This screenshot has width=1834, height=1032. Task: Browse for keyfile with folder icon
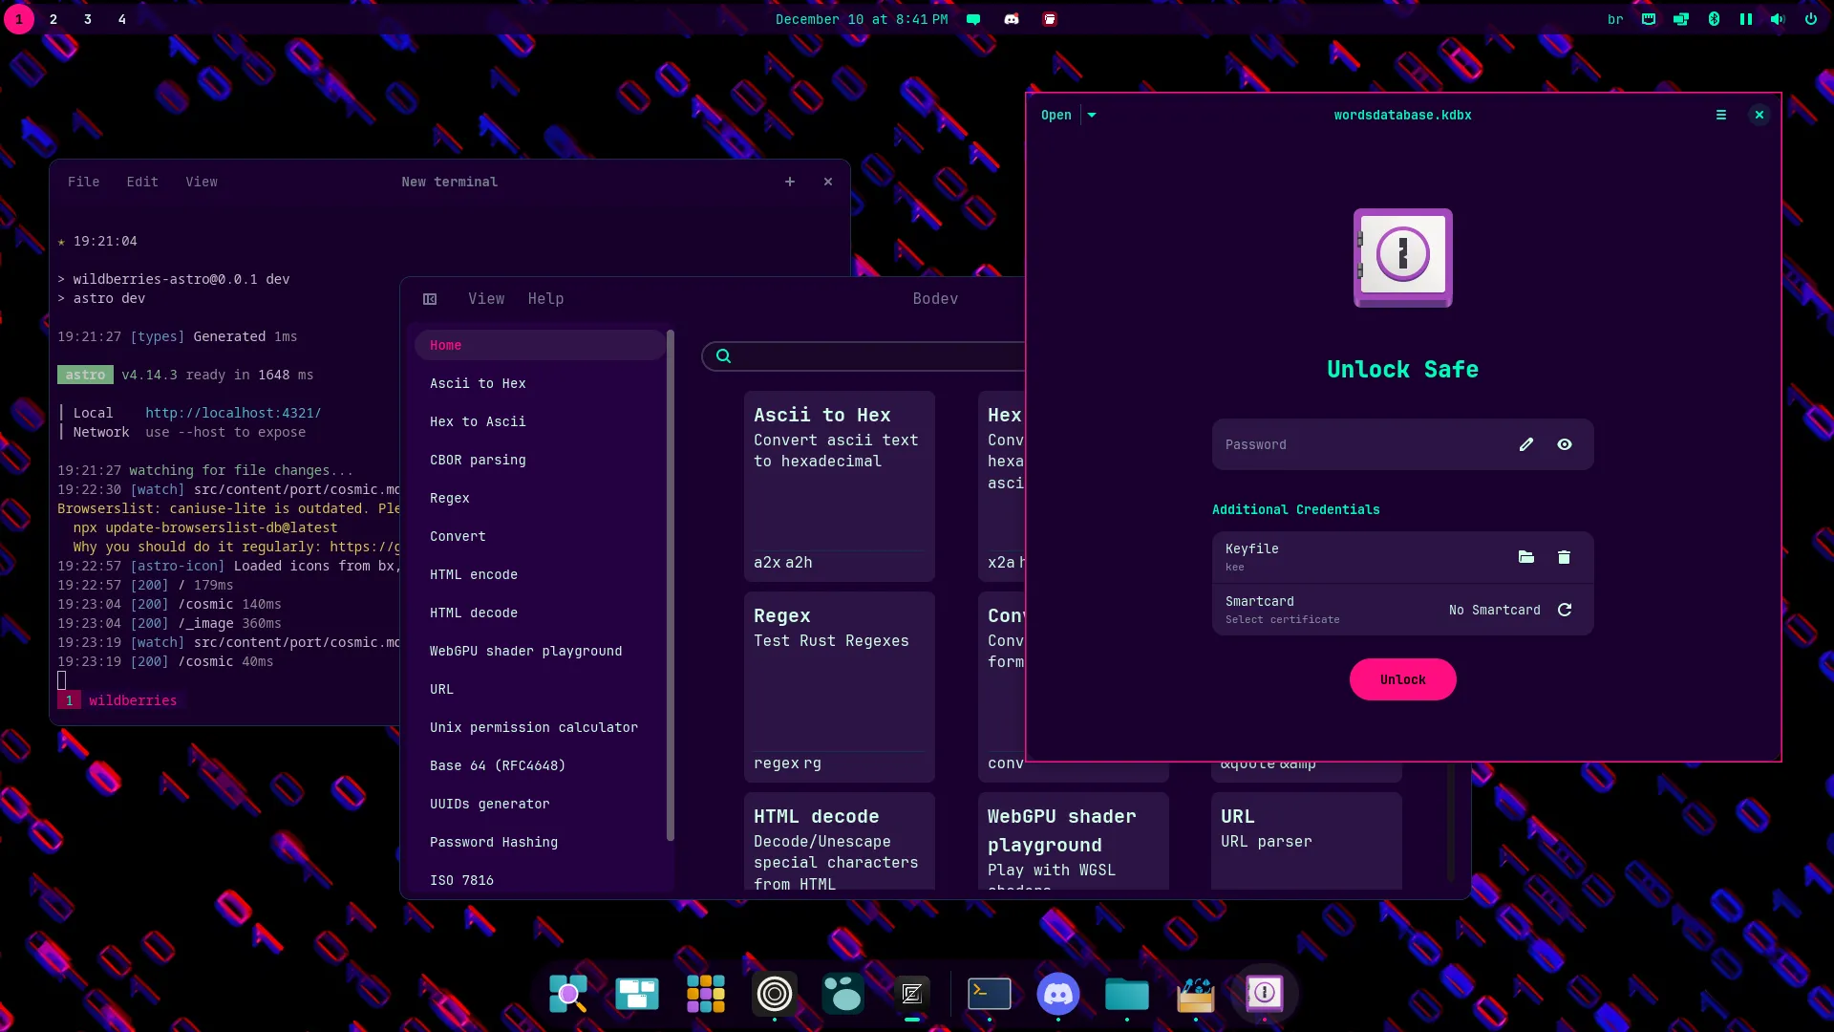[1525, 557]
